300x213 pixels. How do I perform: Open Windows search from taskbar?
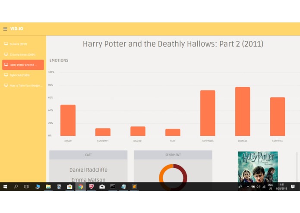click(16, 187)
